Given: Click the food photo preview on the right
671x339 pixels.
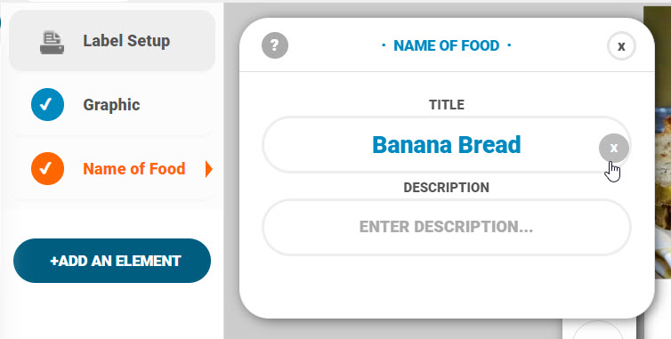Looking at the screenshot, I should [x=658, y=141].
